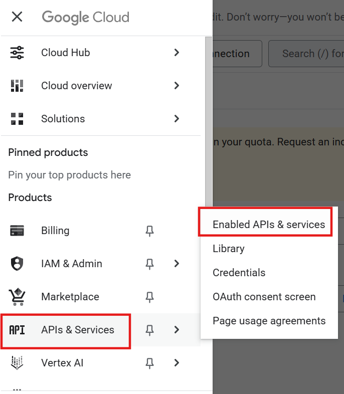Open the Credentials submenu item
Image resolution: width=344 pixels, height=394 pixels.
pos(239,273)
